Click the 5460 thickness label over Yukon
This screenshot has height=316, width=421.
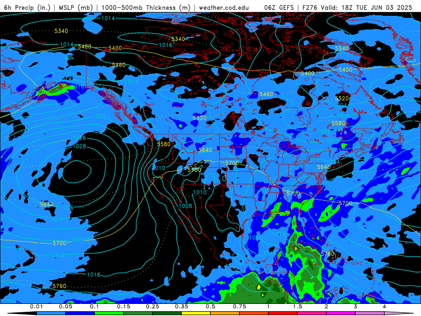(x=119, y=65)
